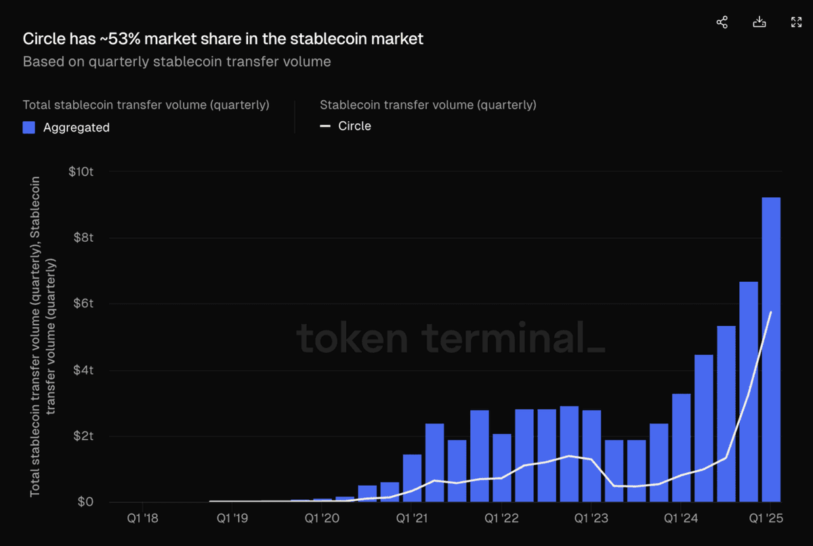Select the blue bar above Q1 '21
Viewport: 813px width, 546px height.
(x=412, y=478)
